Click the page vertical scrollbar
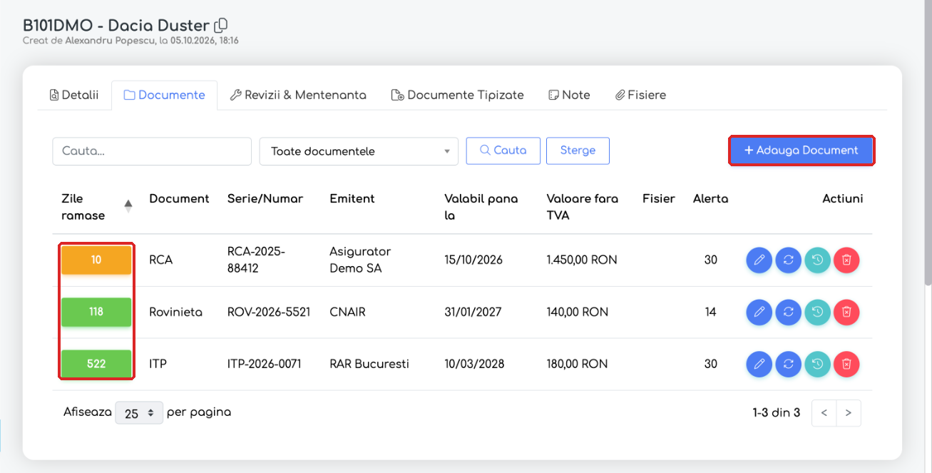932x473 pixels. [928, 143]
